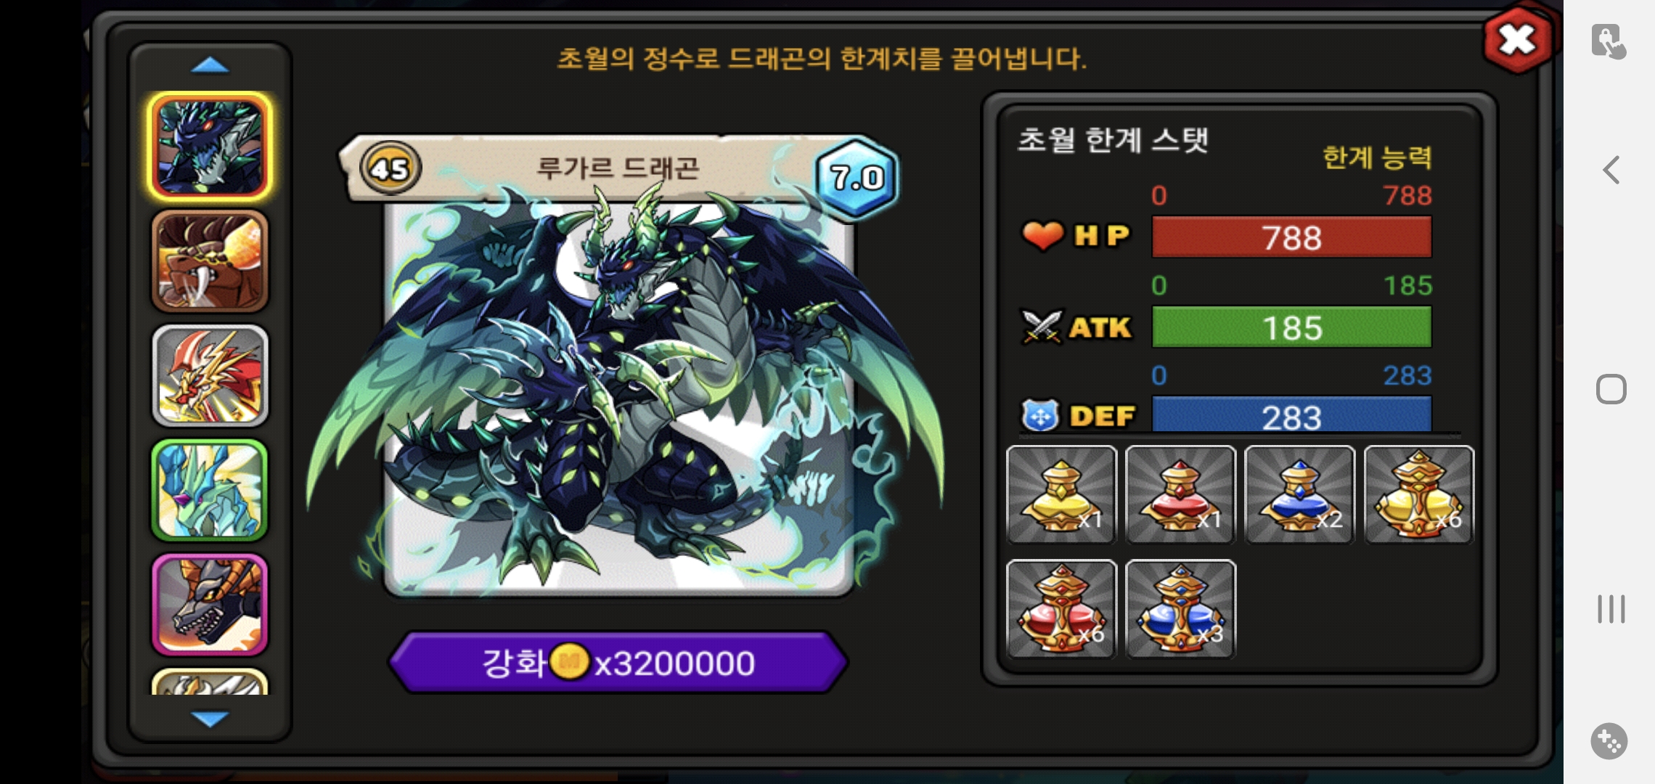1655x784 pixels.
Task: Select the dark blue Lugar dragon thumbnail
Action: (210, 147)
